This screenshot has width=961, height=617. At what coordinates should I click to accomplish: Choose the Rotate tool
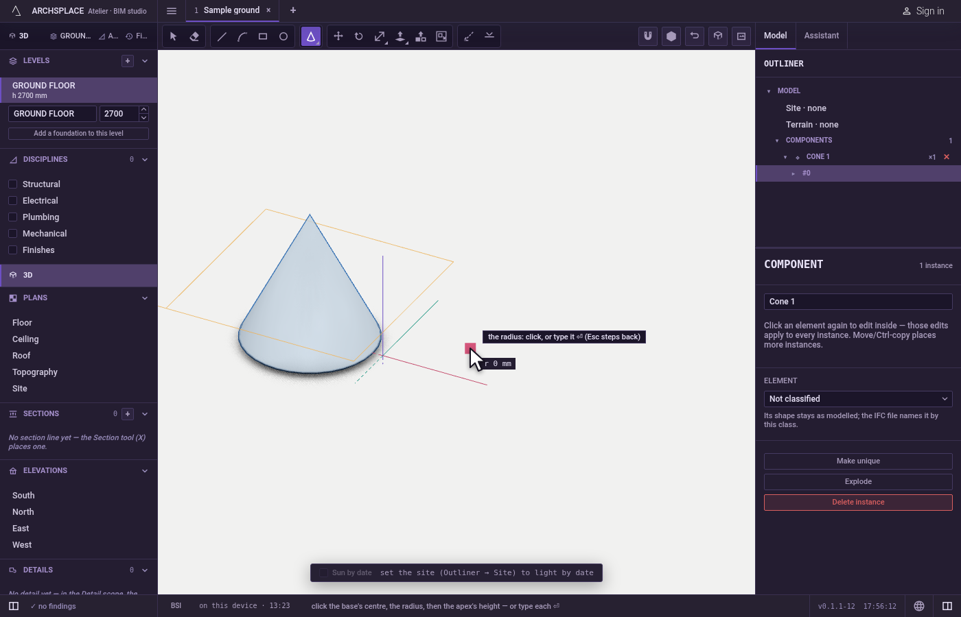(x=359, y=36)
